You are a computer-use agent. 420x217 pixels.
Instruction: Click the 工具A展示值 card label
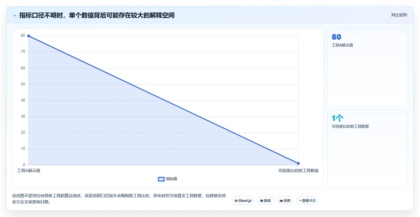(x=342, y=45)
